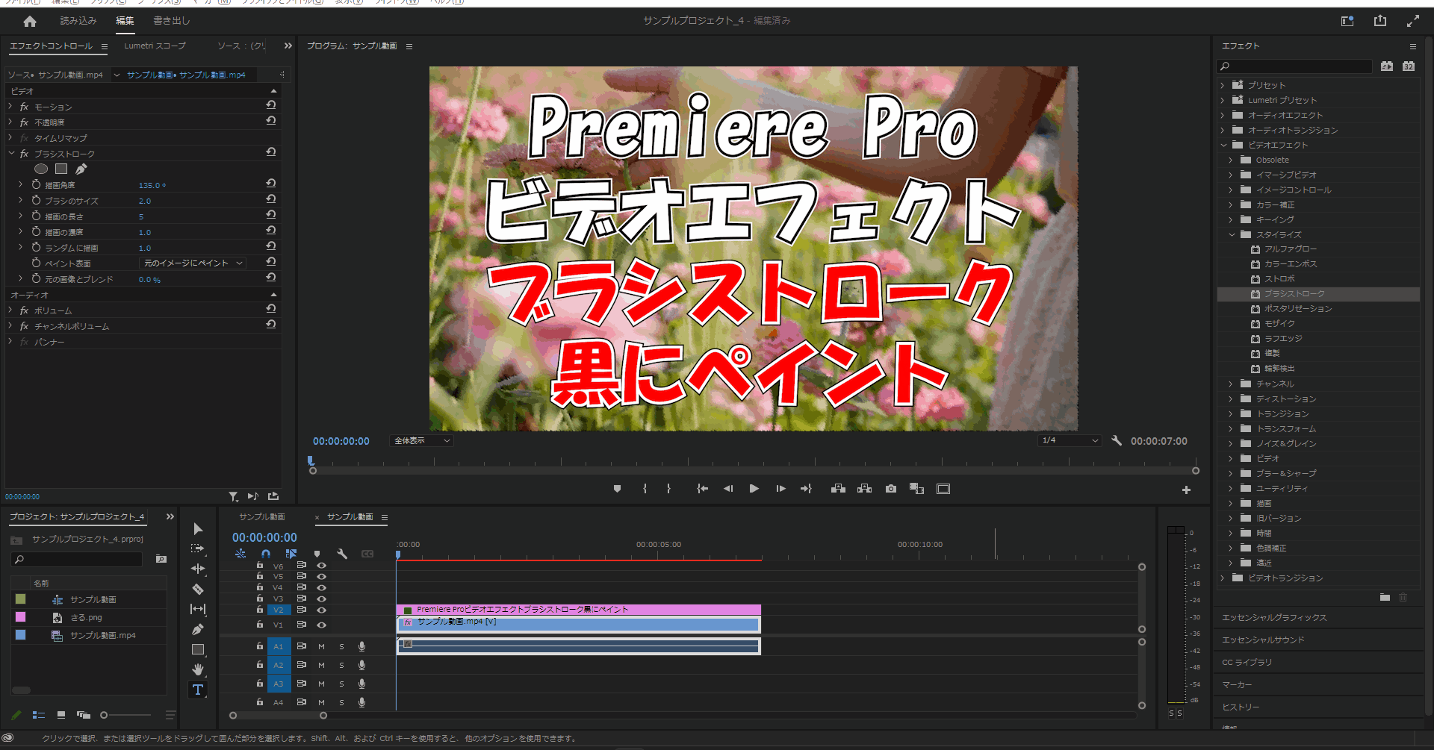This screenshot has width=1434, height=750.
Task: Select the Pen tool in timeline toolbar
Action: coord(198,629)
